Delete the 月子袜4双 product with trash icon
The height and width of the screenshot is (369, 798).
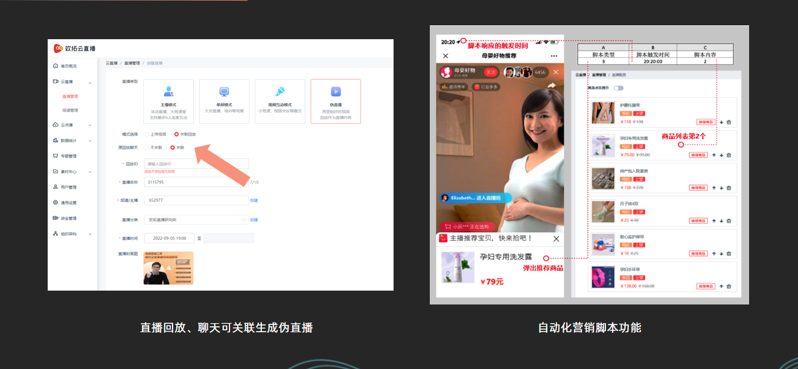pyautogui.click(x=729, y=221)
